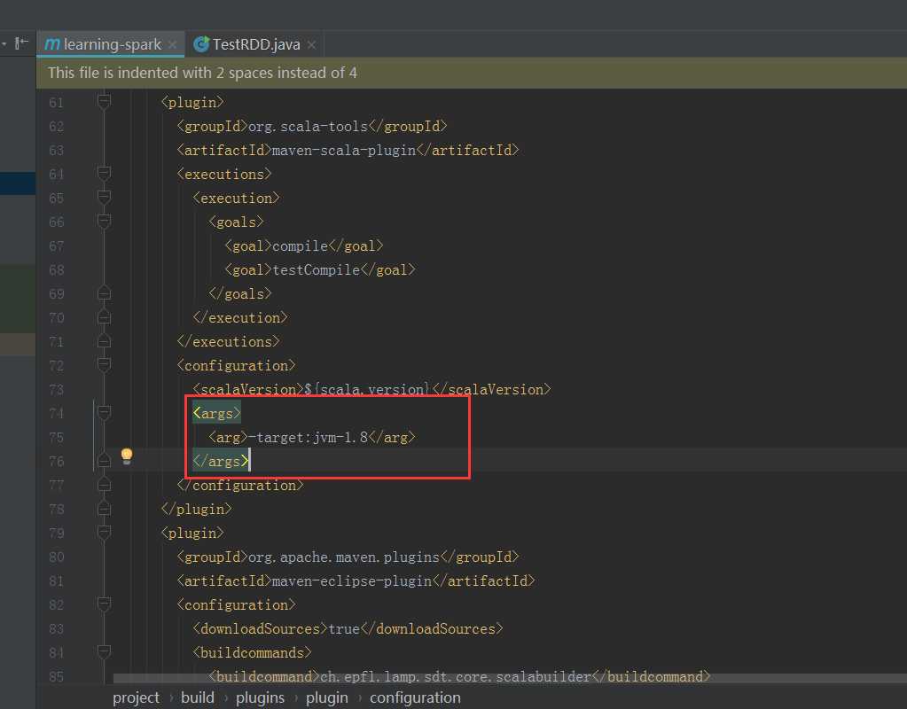907x709 pixels.
Task: Select the plugins breadcrumb
Action: click(260, 697)
